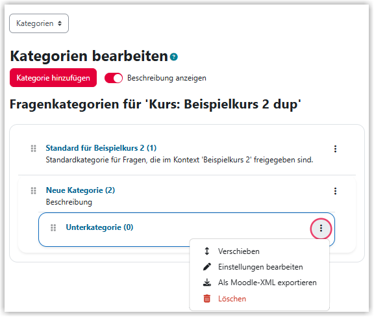Viewport: 374px width, 317px height.
Task: Grab the drag handle for Standard für Beispielkurs 2
Action: 33,149
